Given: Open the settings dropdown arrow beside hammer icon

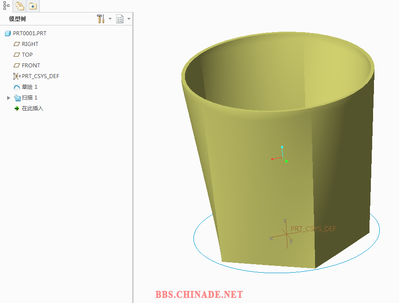Looking at the screenshot, I should tap(110, 19).
